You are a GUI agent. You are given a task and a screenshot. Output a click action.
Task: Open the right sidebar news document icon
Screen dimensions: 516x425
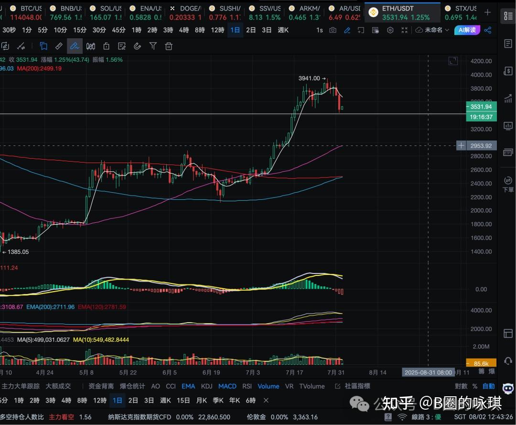point(508,44)
